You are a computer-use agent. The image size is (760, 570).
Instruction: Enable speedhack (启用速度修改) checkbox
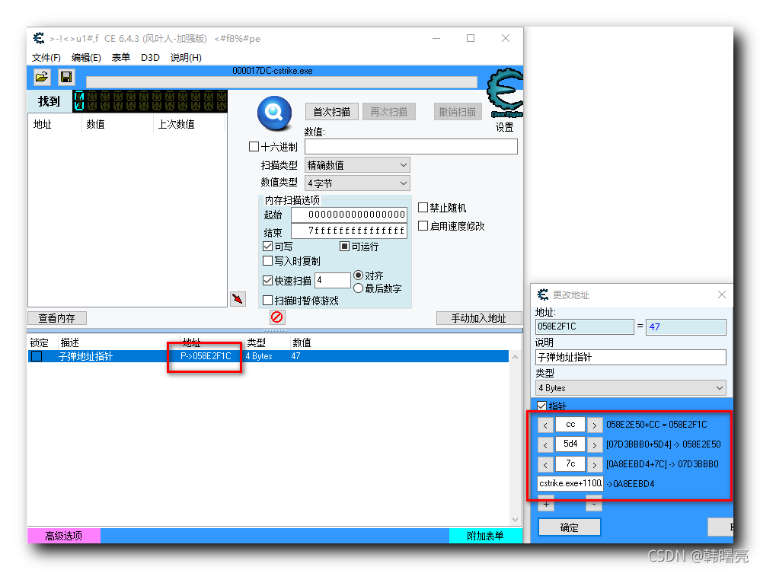(x=423, y=226)
